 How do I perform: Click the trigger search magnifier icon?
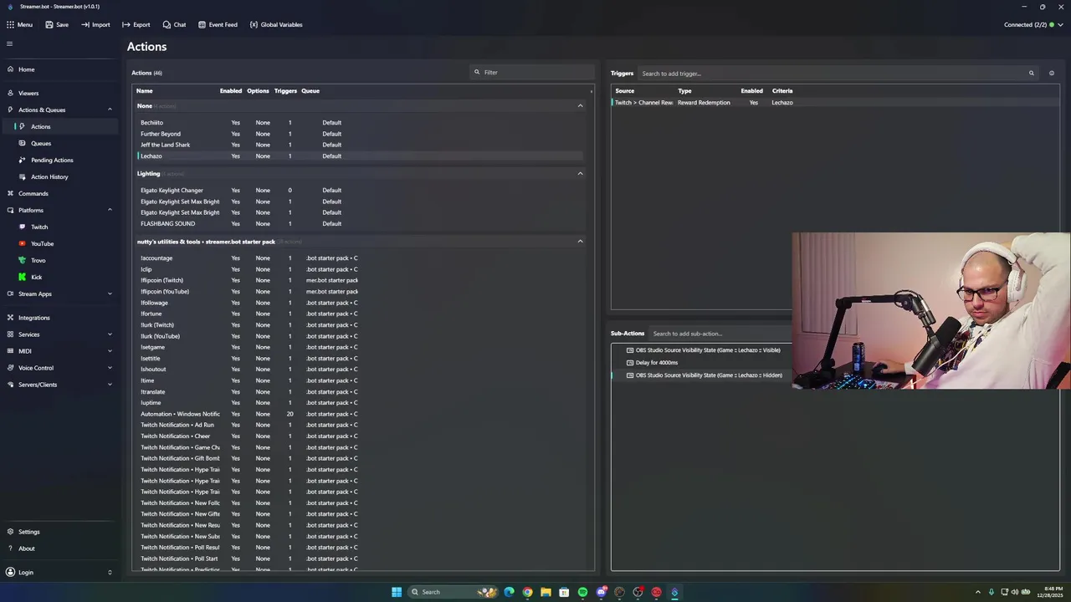pos(1032,74)
